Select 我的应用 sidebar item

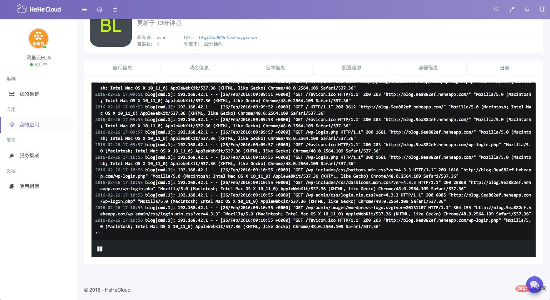click(29, 125)
